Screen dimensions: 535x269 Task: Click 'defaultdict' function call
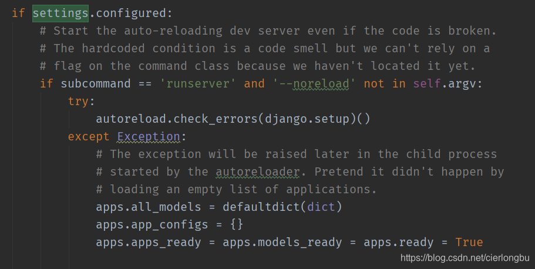click(x=261, y=207)
